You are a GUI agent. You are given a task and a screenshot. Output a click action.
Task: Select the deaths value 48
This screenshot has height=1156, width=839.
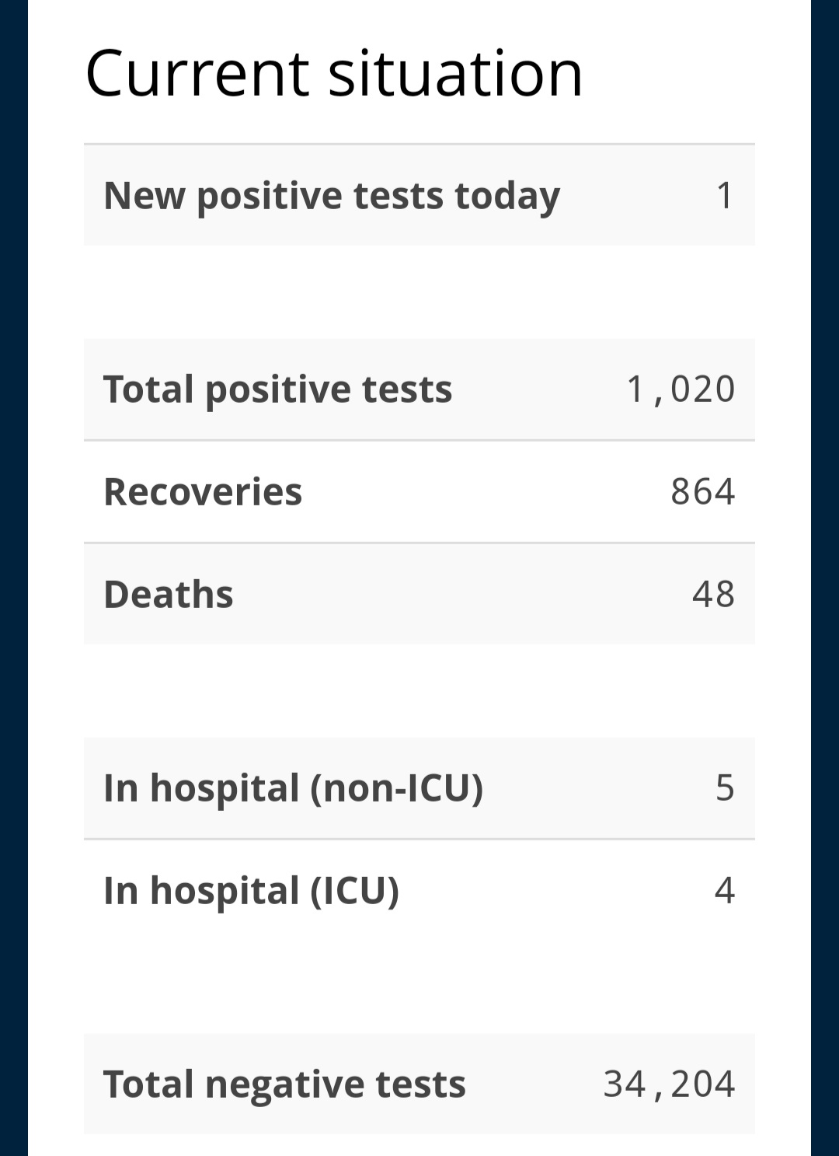713,594
